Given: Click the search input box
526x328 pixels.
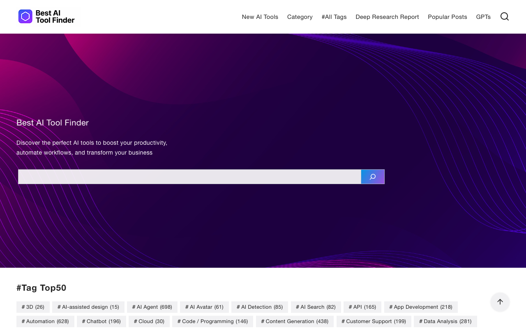Looking at the screenshot, I should point(189,176).
